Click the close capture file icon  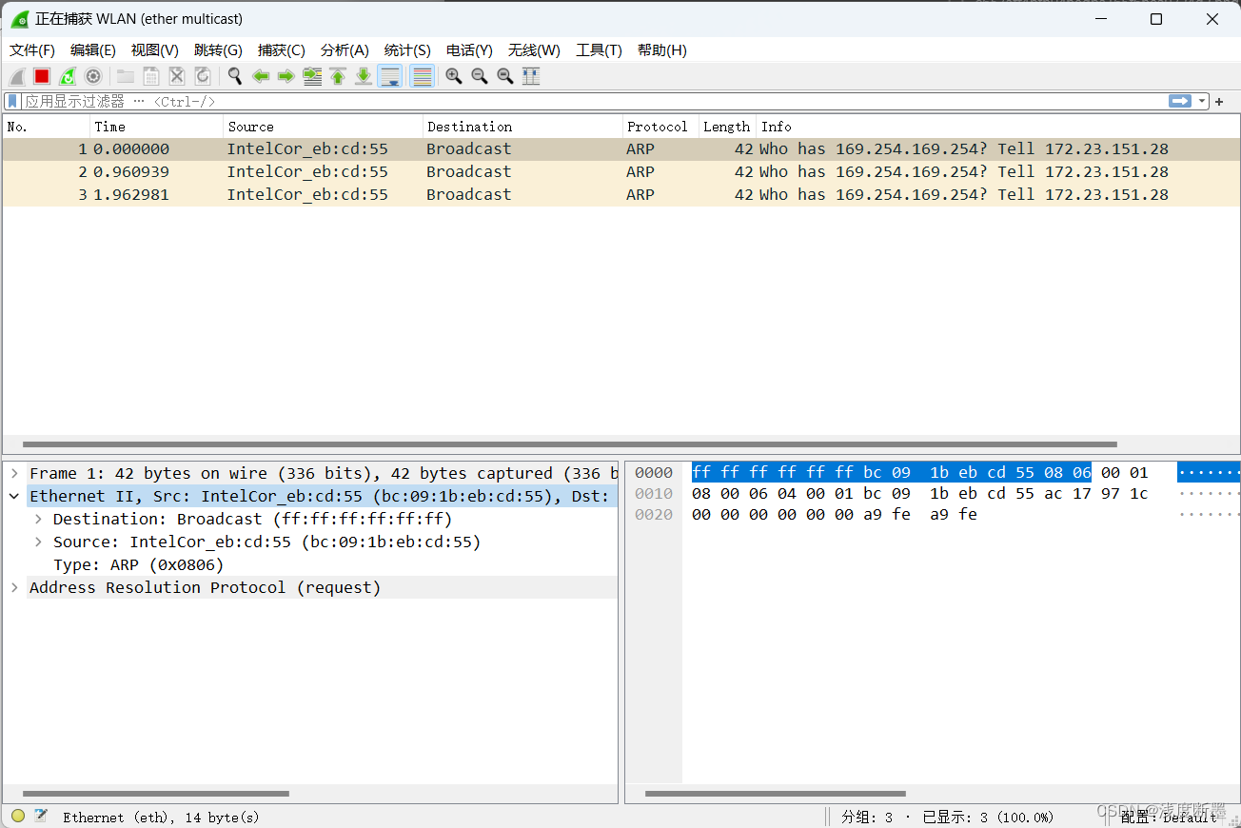click(x=177, y=77)
